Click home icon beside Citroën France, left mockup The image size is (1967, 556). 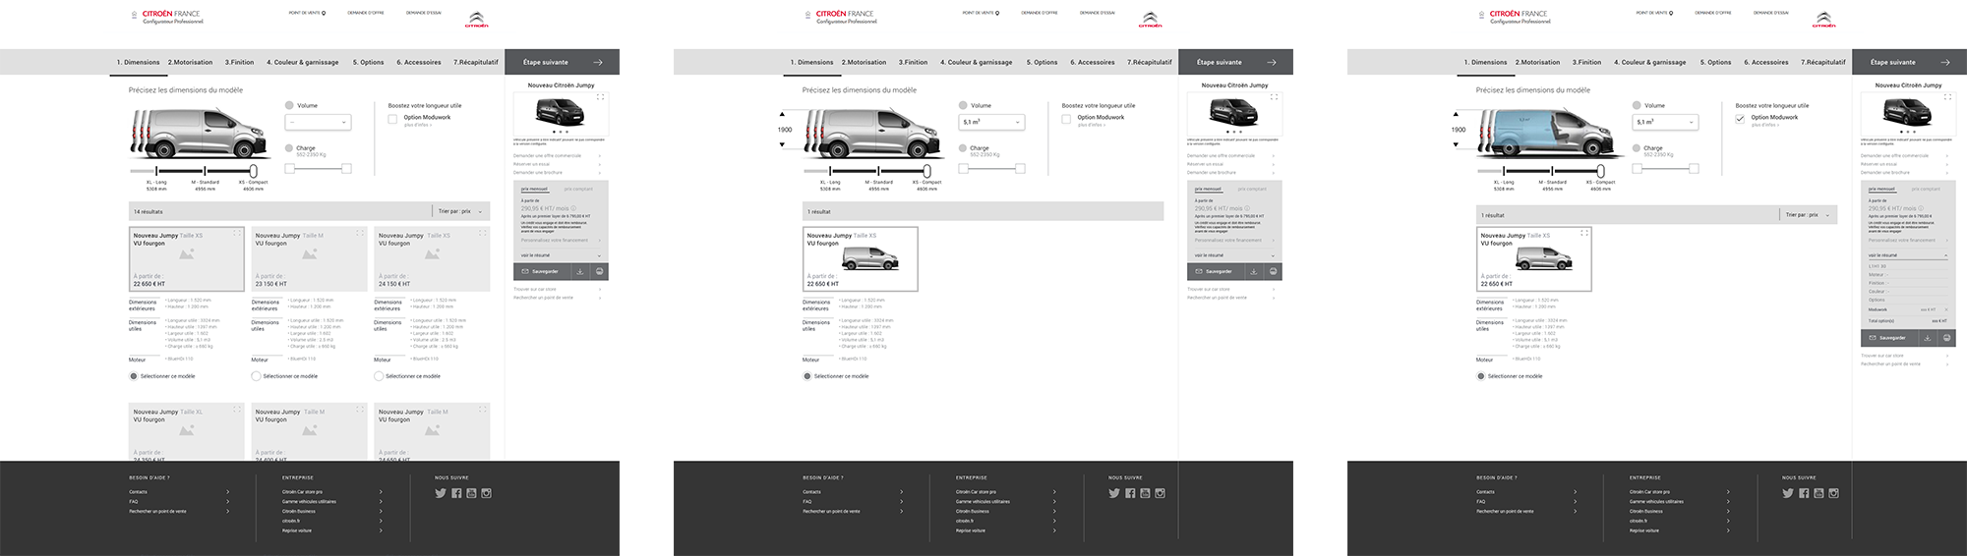(135, 15)
